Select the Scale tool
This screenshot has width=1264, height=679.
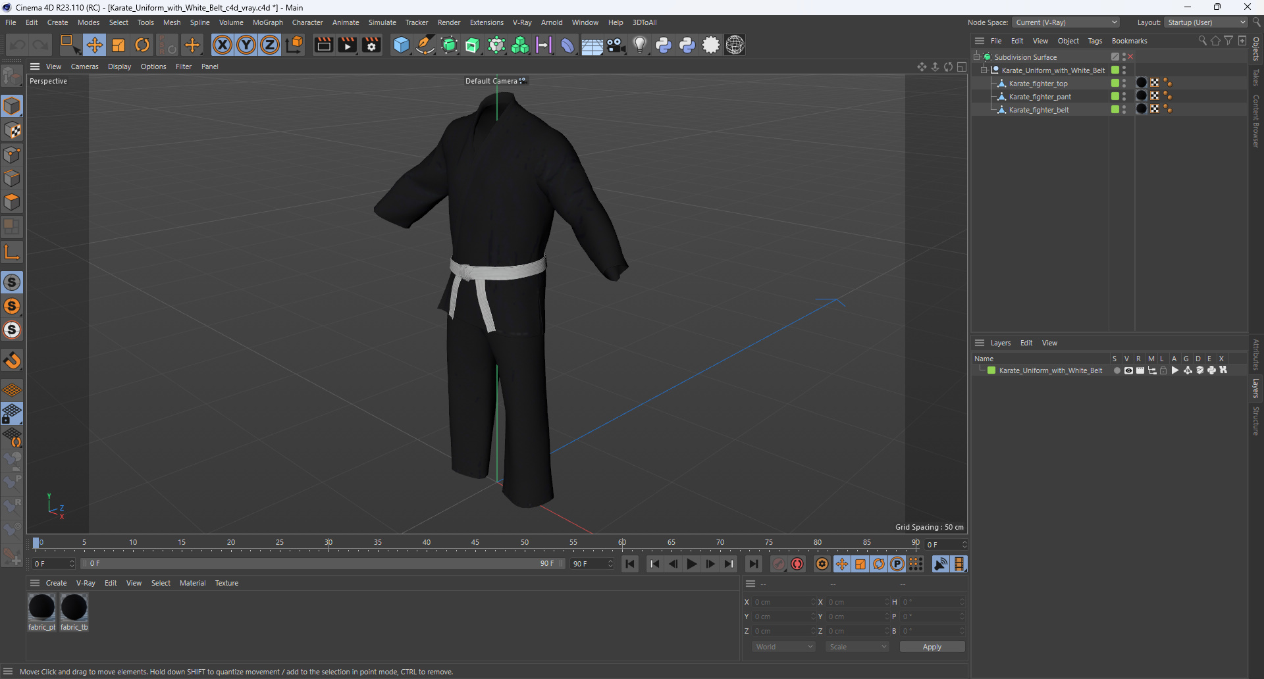tap(118, 45)
